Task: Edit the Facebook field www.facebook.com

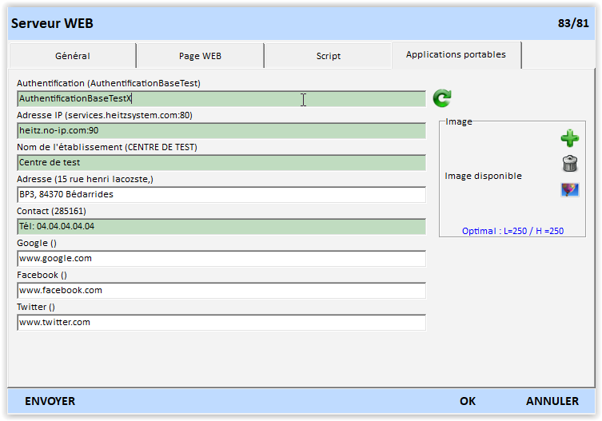Action: pyautogui.click(x=221, y=291)
